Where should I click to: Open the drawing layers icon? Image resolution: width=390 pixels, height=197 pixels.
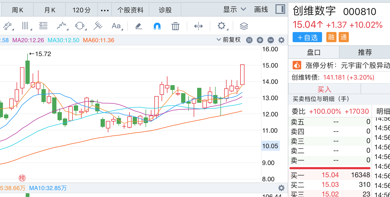click(244, 26)
